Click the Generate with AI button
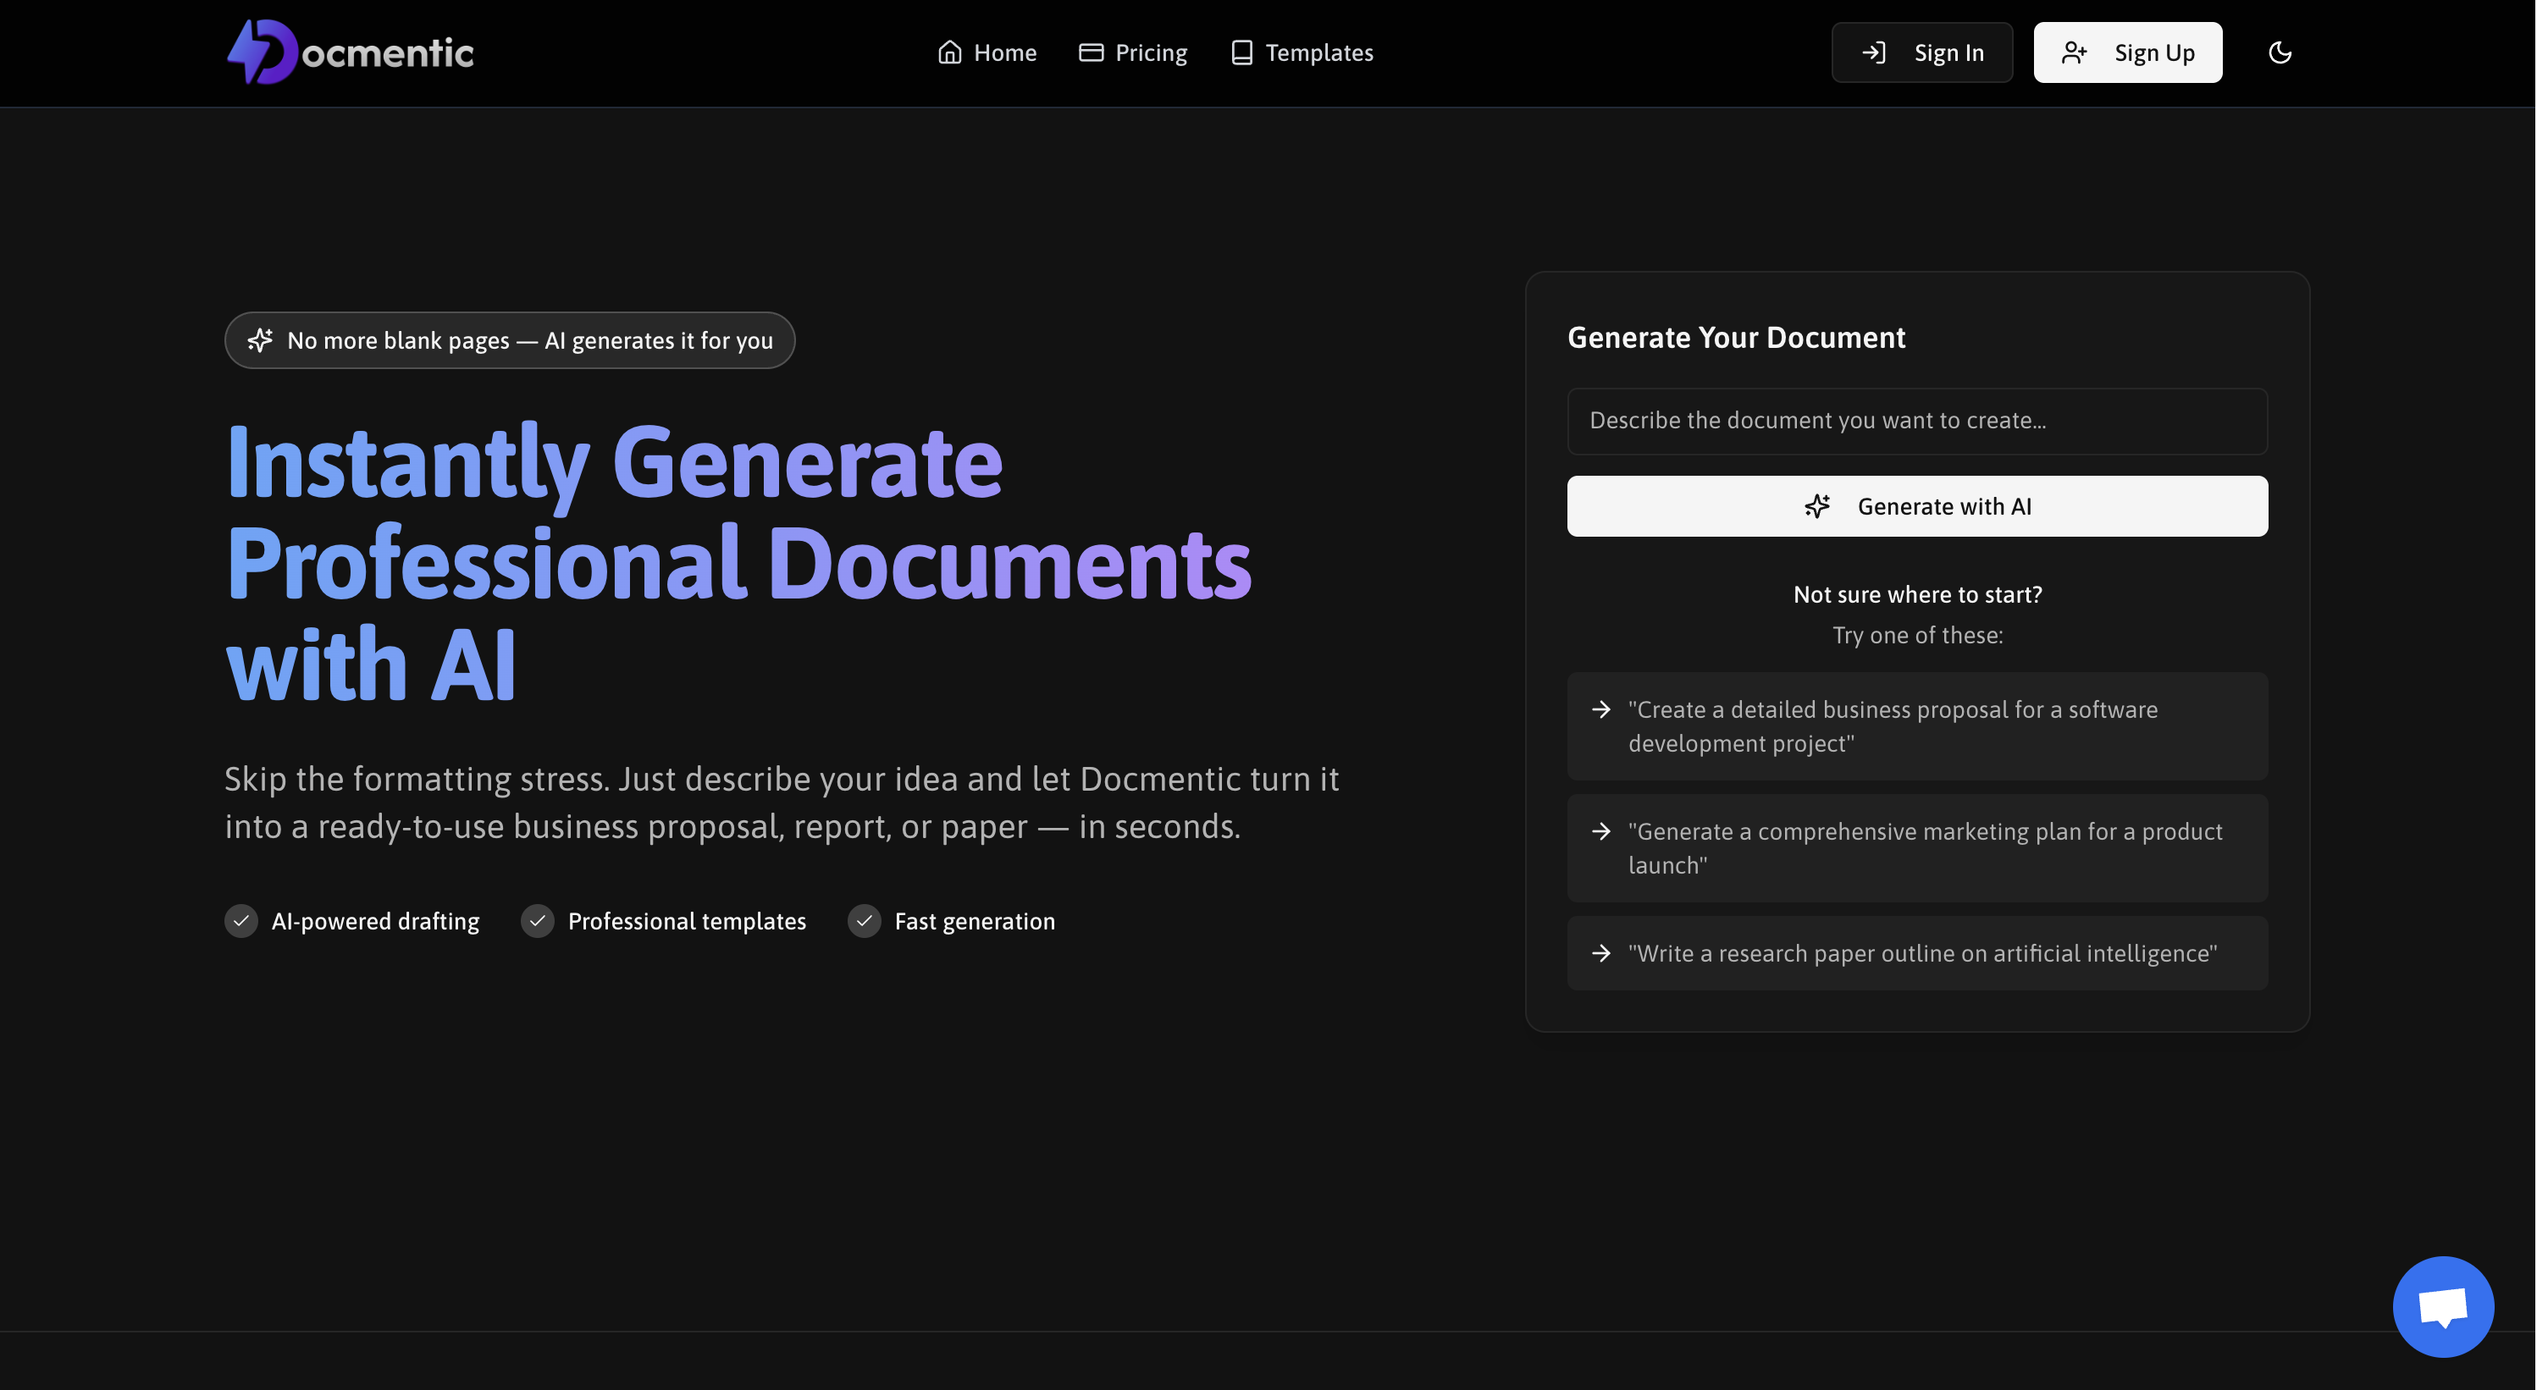Viewport: 2537px width, 1390px height. [1916, 506]
